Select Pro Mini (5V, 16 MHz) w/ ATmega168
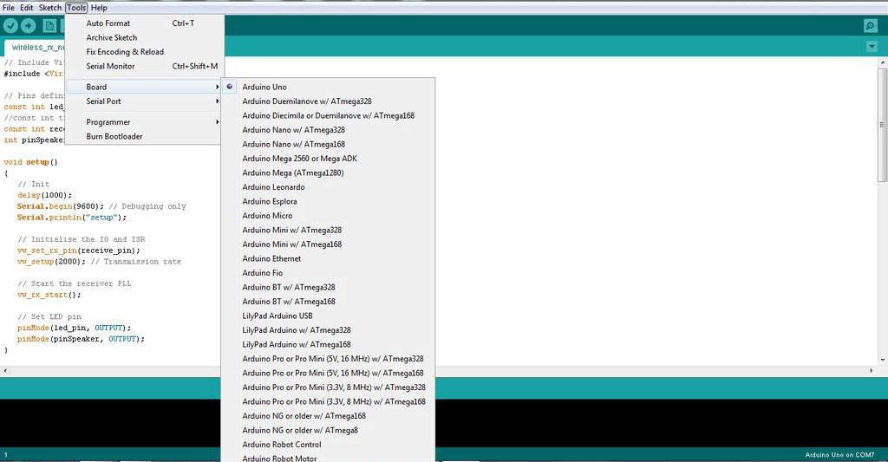 pos(328,373)
